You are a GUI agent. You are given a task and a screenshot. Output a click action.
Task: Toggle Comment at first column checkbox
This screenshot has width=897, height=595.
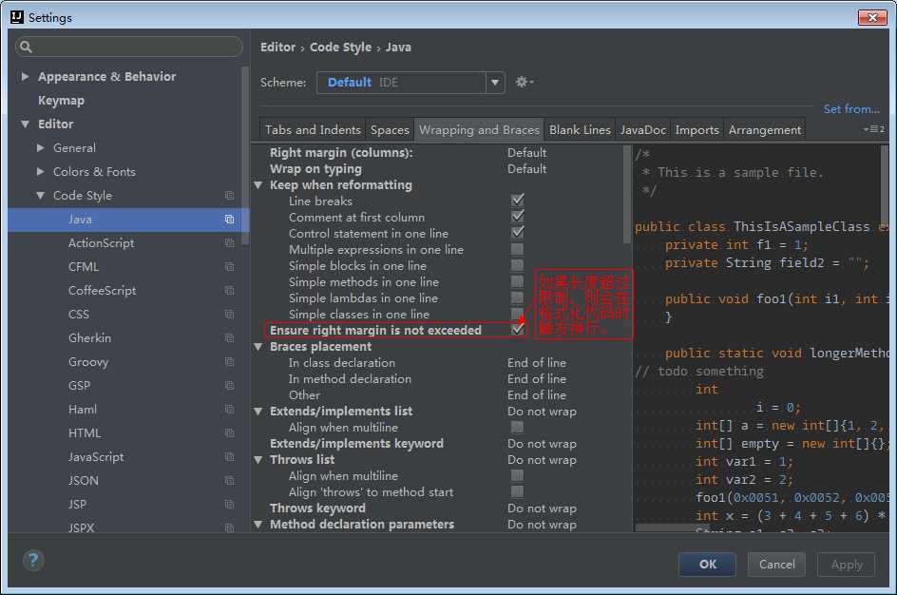(517, 217)
